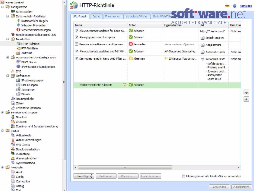Screen dimensions: 254x191
Task: Open FTP-Richtlinie icon
Action: 18,48
